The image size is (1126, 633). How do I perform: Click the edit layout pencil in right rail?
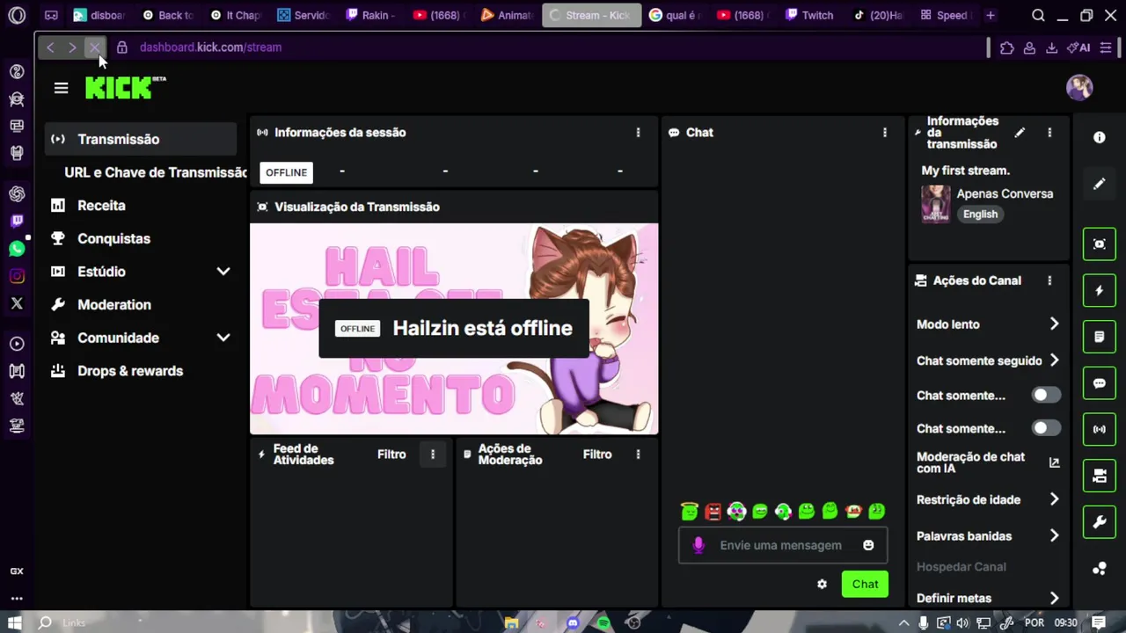click(1100, 184)
